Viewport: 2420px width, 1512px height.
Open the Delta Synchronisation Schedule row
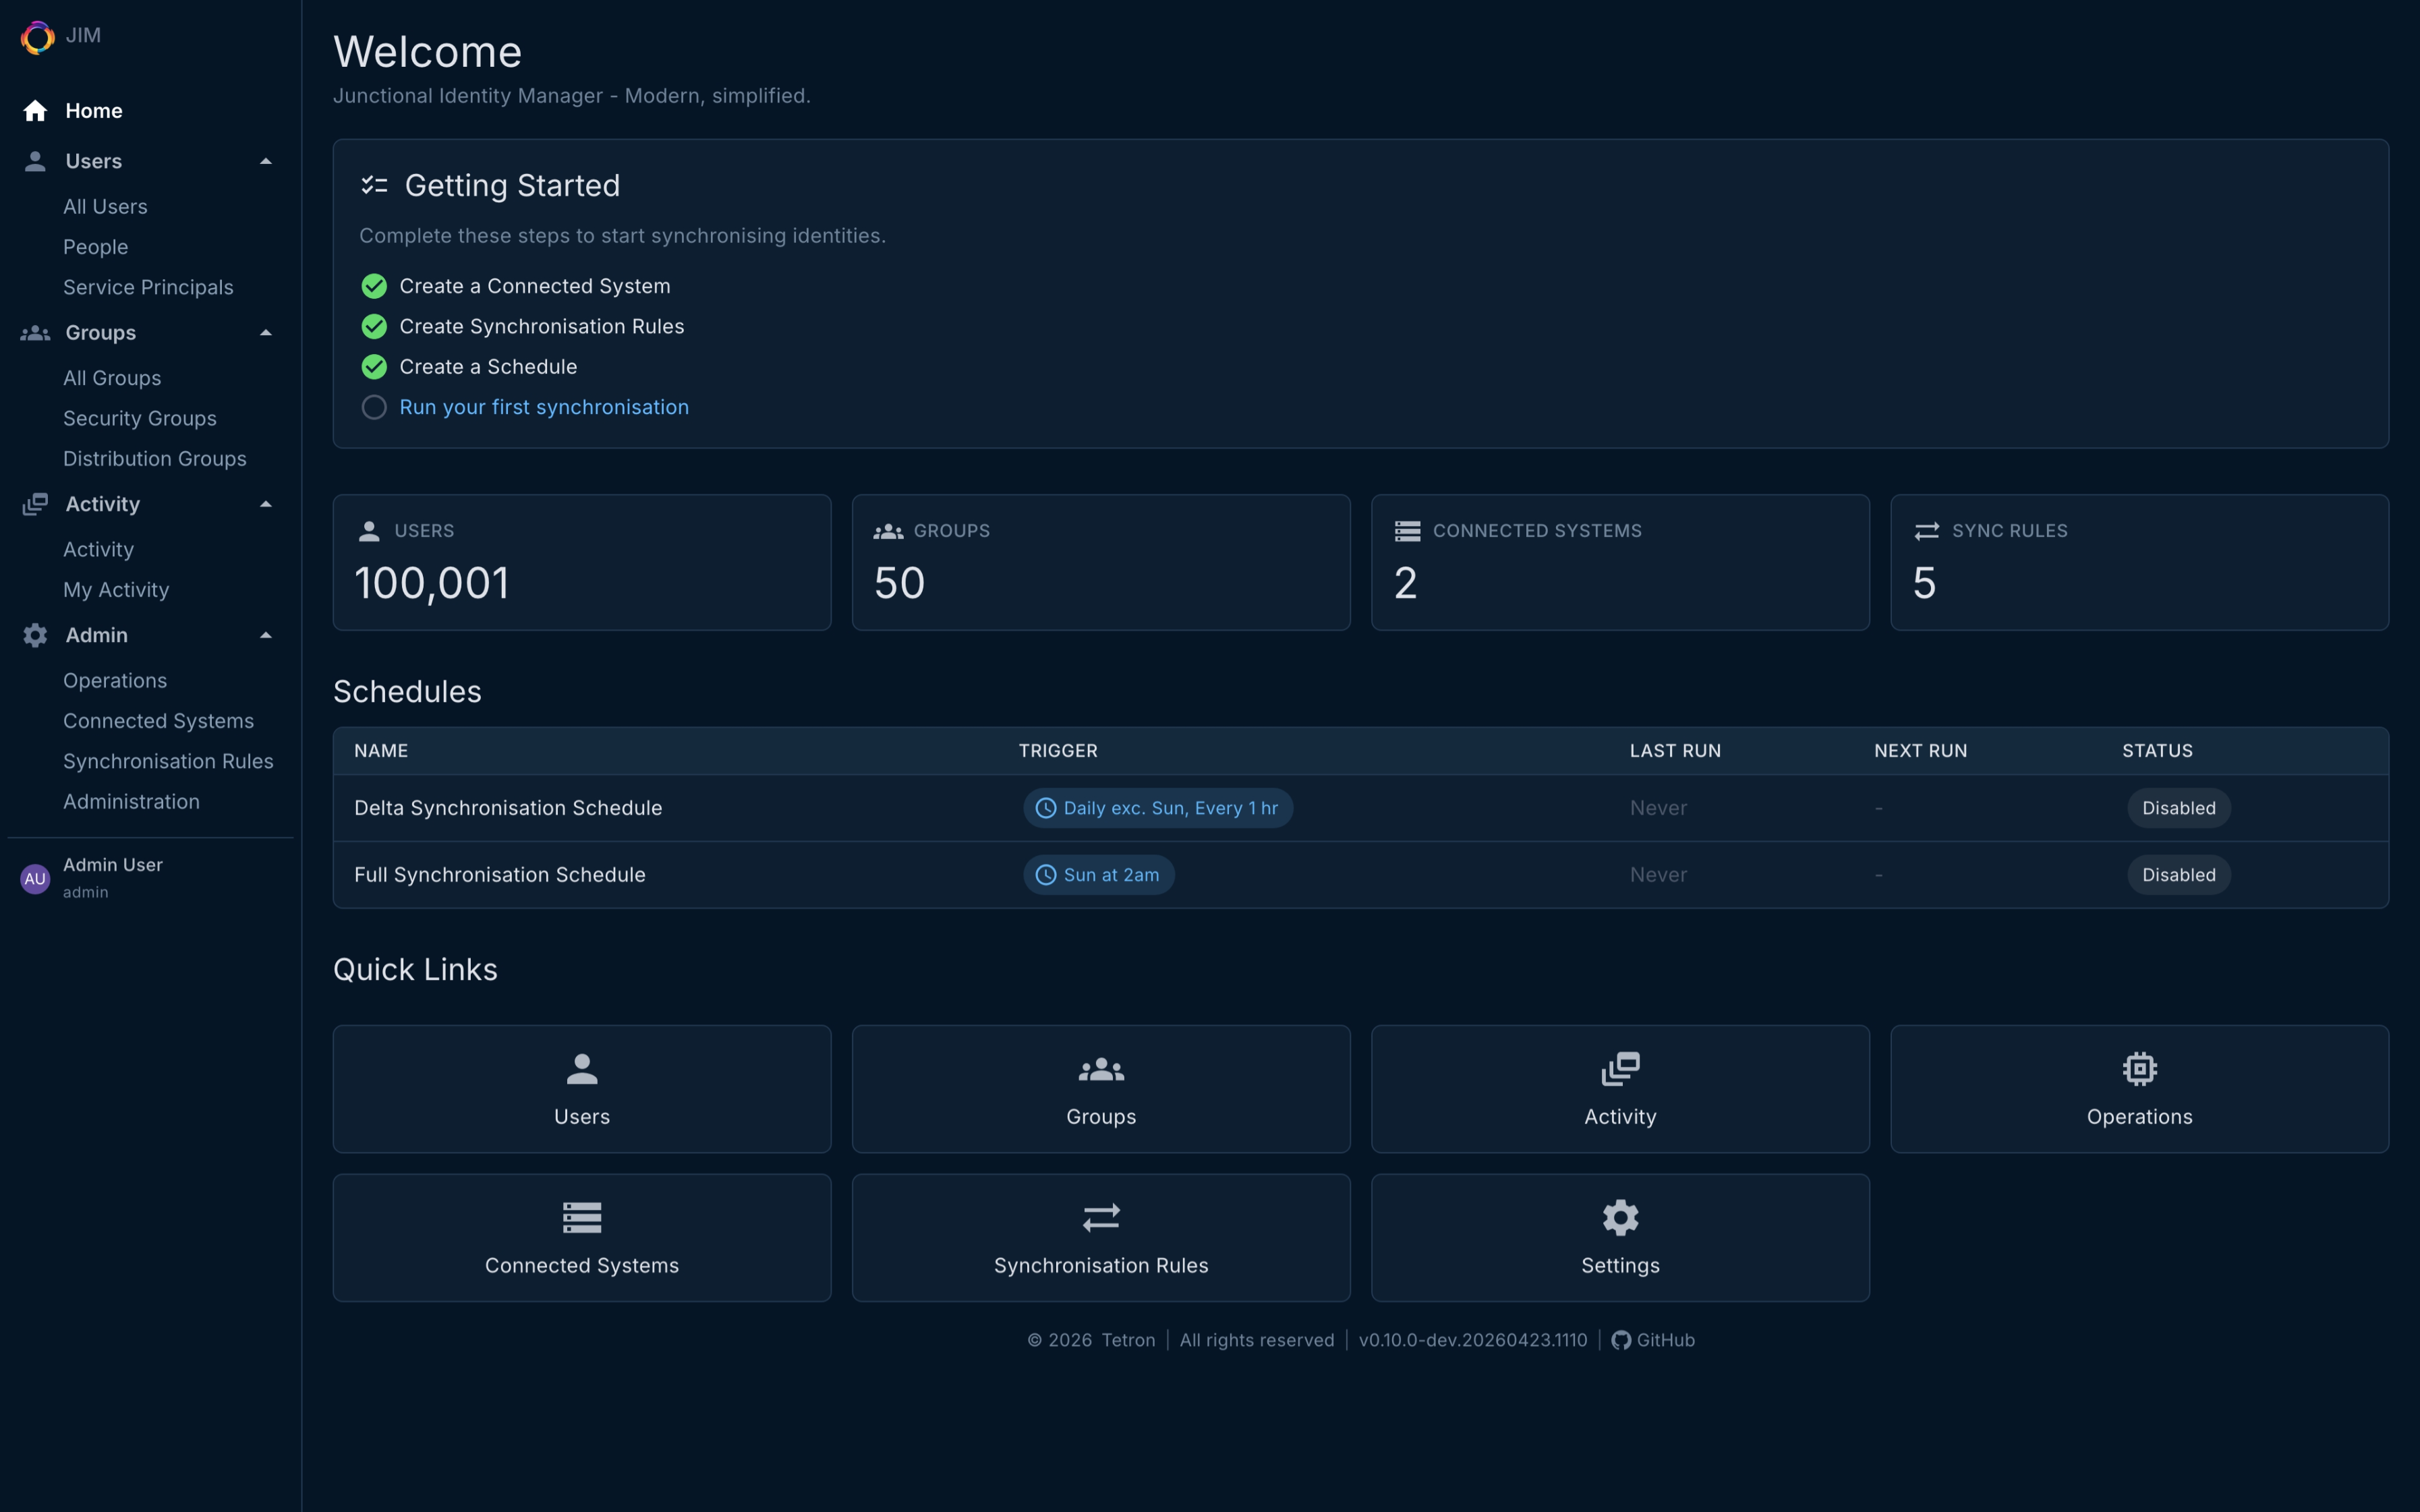click(508, 808)
